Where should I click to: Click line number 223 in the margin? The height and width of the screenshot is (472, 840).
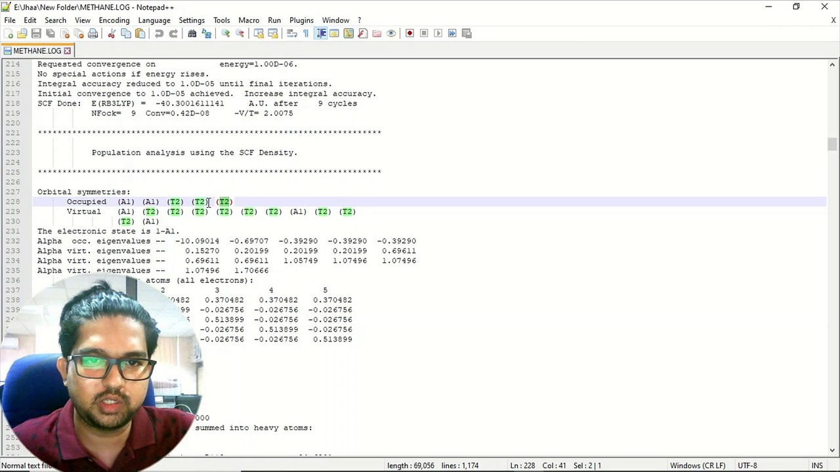pos(12,153)
